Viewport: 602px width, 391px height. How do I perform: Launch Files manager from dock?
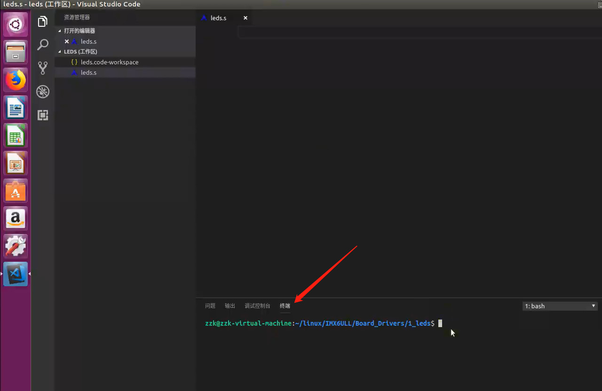[x=16, y=52]
